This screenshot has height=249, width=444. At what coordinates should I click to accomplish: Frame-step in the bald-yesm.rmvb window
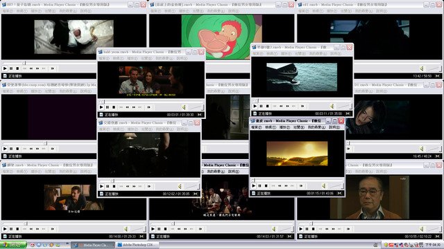pyautogui.click(x=148, y=107)
